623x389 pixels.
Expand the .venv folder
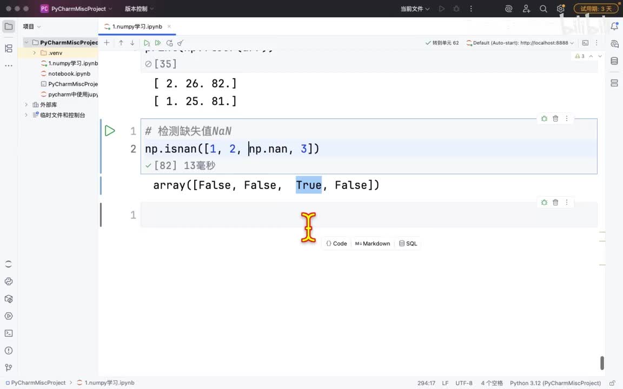pyautogui.click(x=35, y=53)
